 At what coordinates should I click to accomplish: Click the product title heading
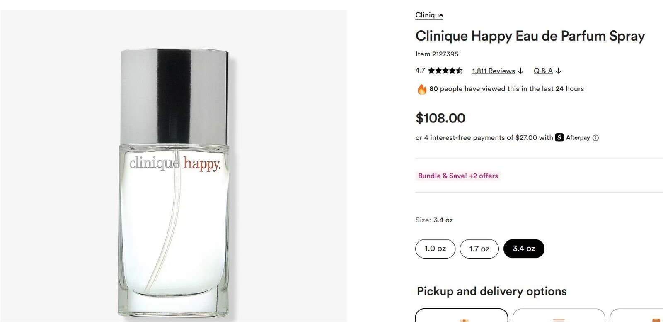pyautogui.click(x=530, y=36)
